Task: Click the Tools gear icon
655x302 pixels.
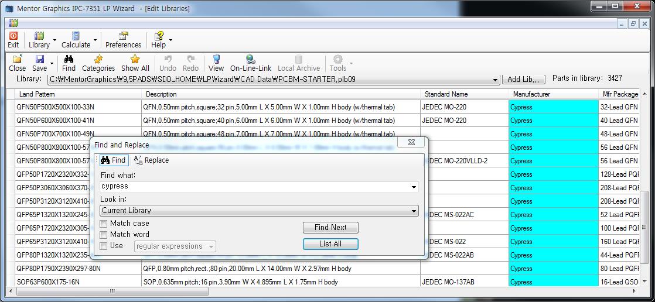Action: pyautogui.click(x=337, y=59)
